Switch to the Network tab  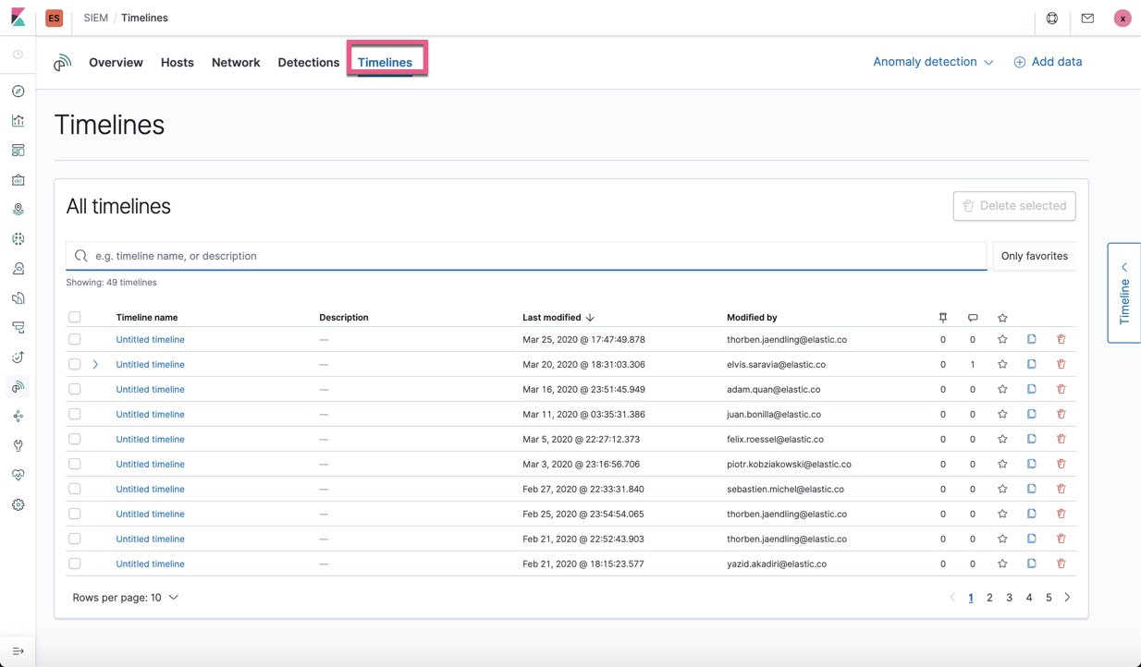[236, 63]
